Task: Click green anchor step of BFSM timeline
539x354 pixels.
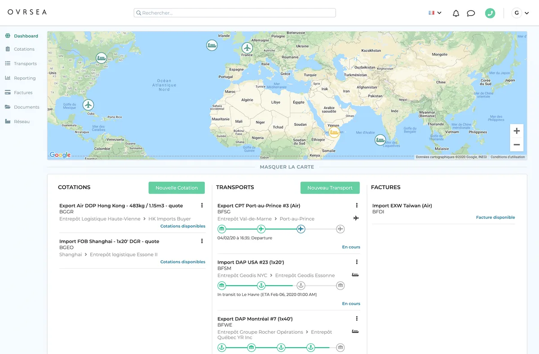Action: coord(261,286)
